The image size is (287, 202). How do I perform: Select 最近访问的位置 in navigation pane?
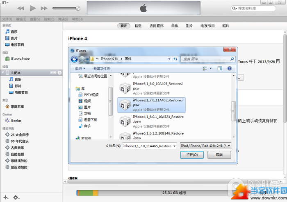[93, 76]
